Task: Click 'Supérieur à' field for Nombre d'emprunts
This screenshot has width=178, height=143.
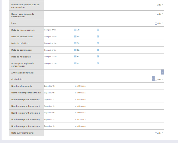Action: tap(65, 86)
